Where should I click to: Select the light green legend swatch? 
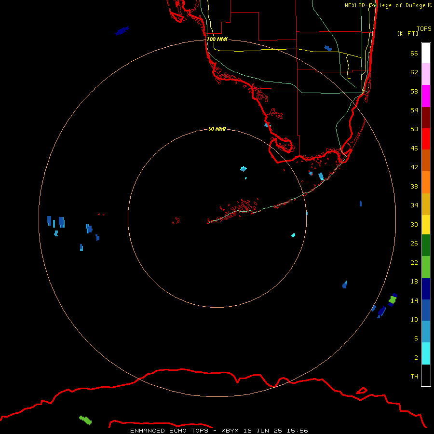pyautogui.click(x=426, y=267)
